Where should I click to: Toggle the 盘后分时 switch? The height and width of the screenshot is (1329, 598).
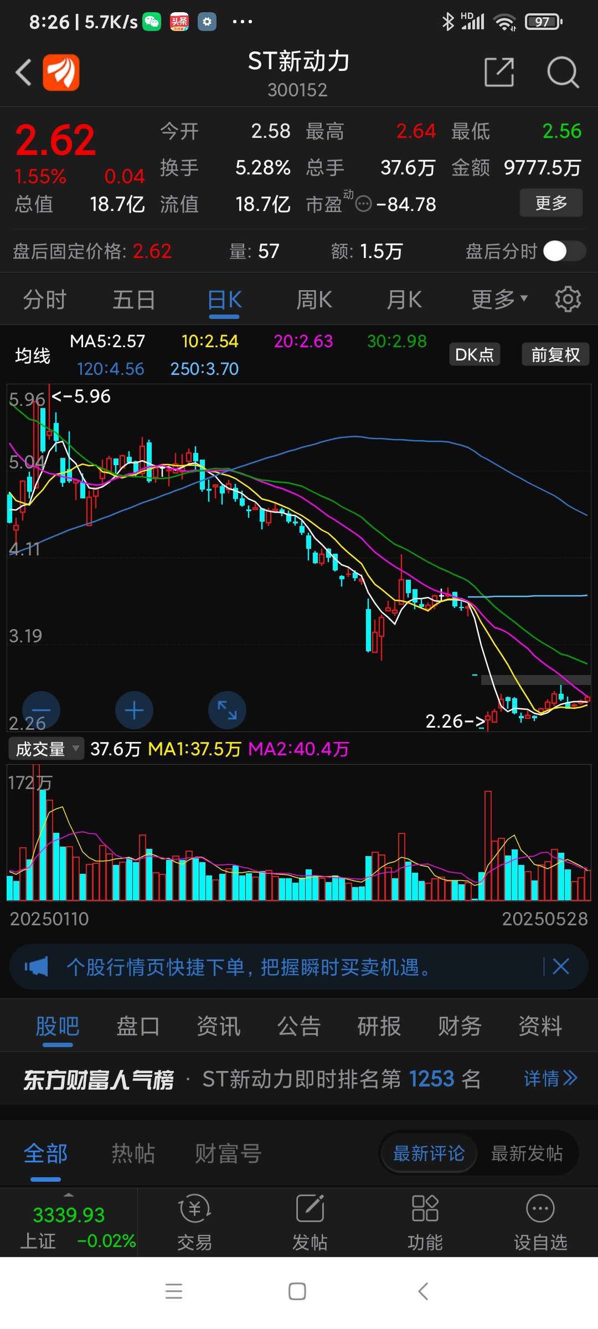point(564,251)
